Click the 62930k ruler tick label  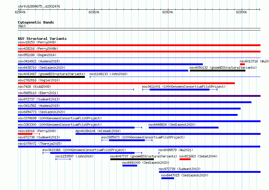click(x=241, y=12)
